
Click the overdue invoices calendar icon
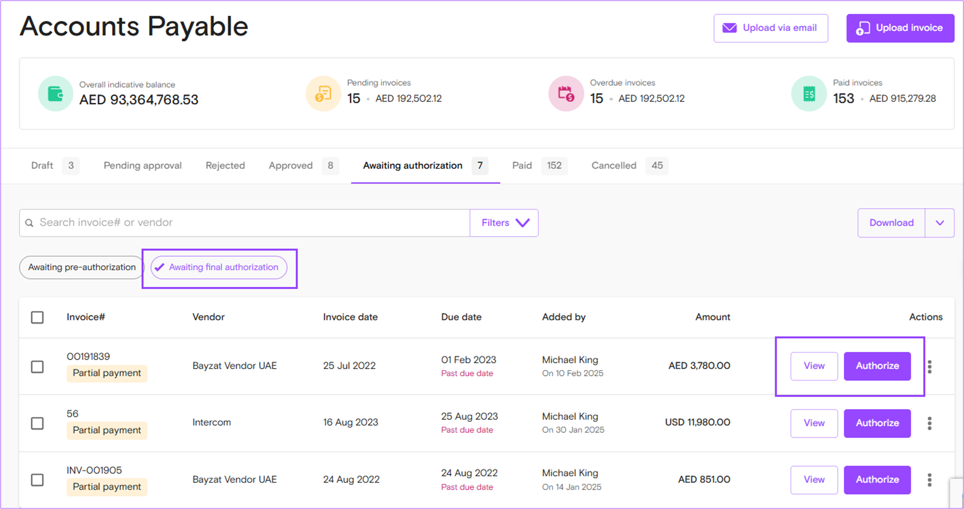coord(566,94)
